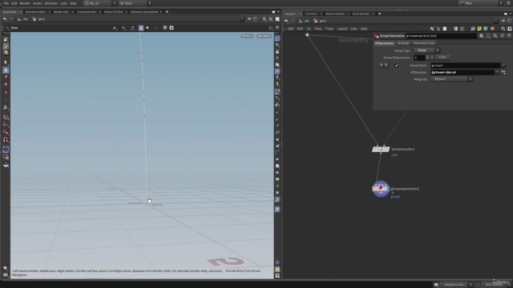The height and width of the screenshot is (288, 513).
Task: Open the network editor Go menu
Action: tap(309, 29)
